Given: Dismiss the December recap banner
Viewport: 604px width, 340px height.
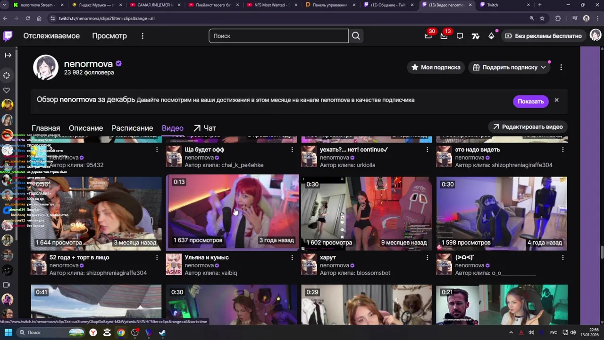Looking at the screenshot, I should click(x=556, y=100).
